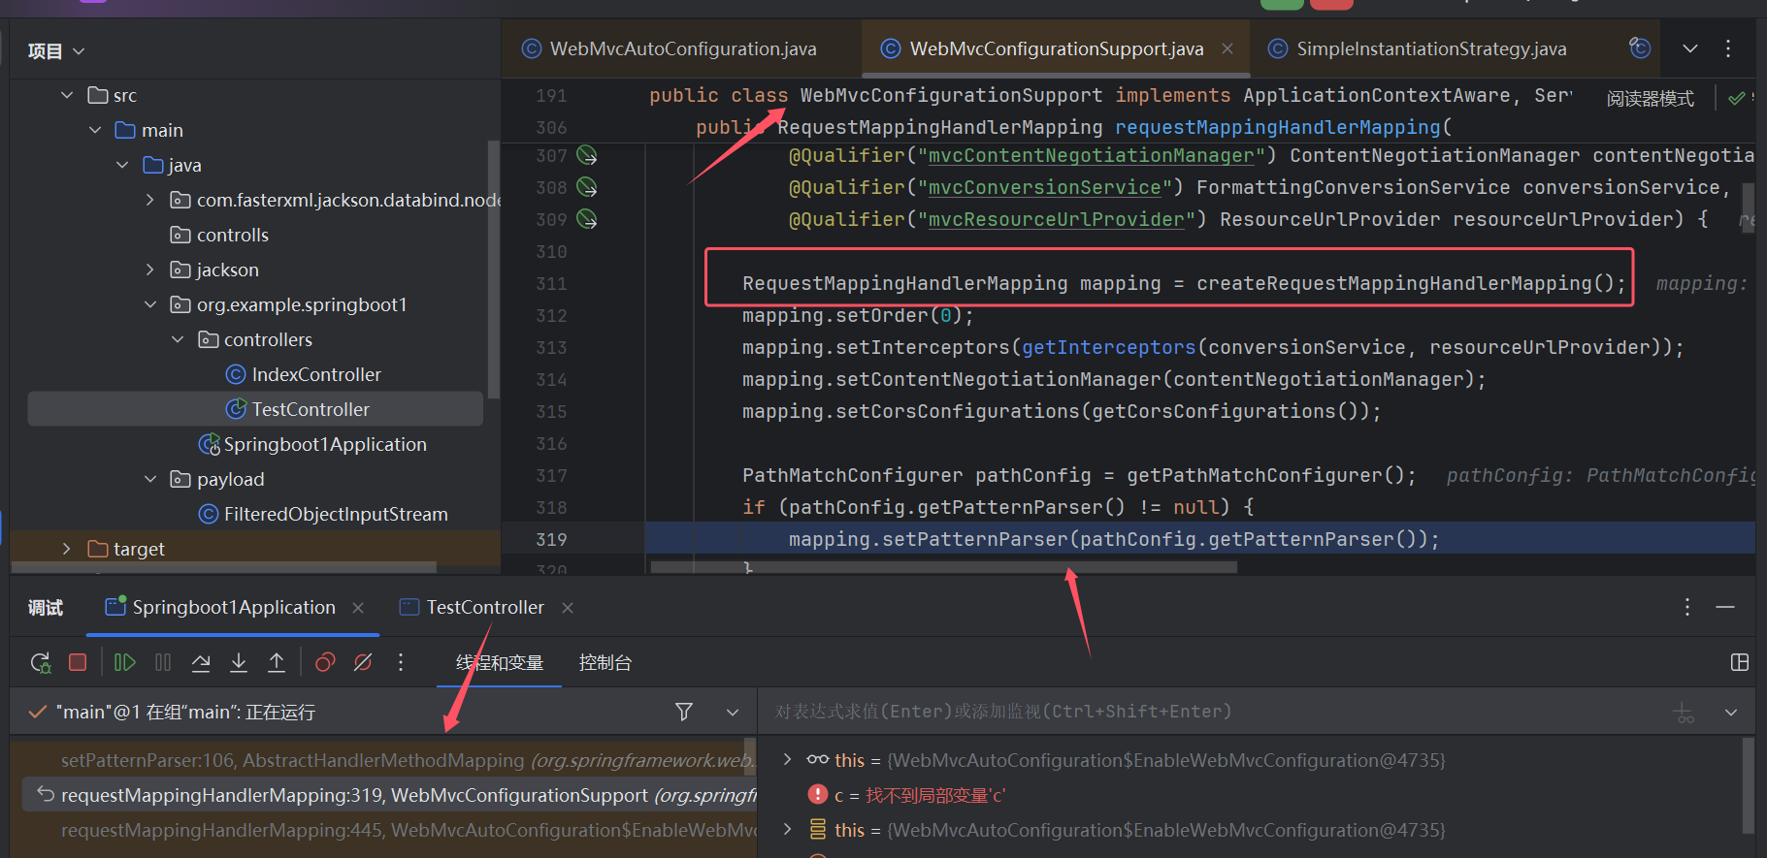
Task: Stop the debug session
Action: [x=79, y=662]
